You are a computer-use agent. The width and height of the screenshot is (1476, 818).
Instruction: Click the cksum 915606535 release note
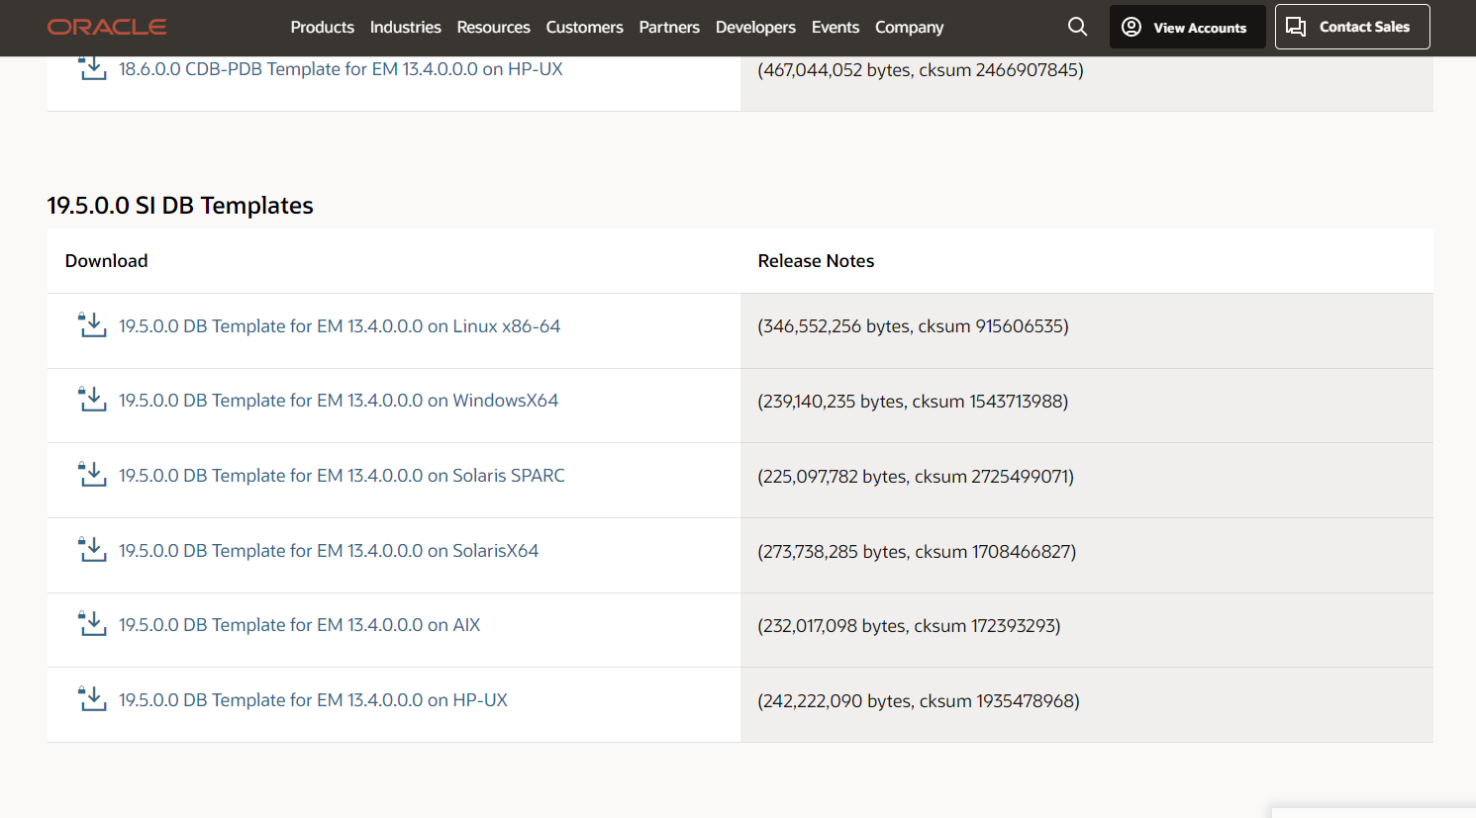pos(913,326)
